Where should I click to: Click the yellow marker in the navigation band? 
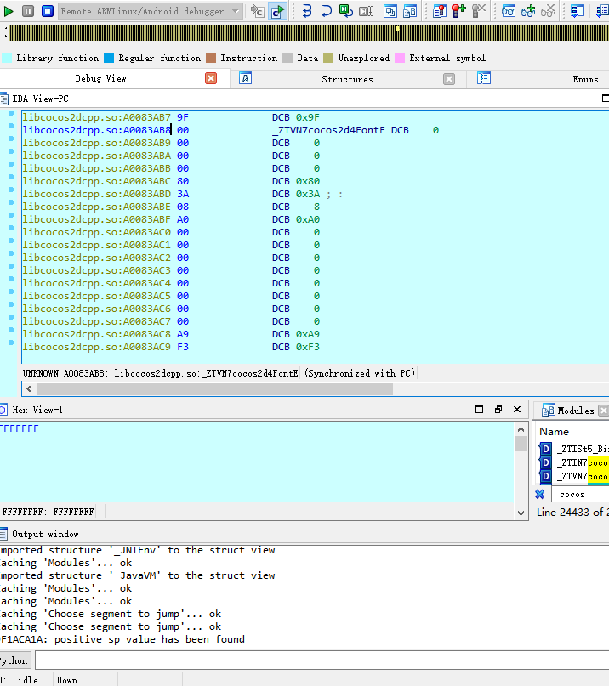click(x=397, y=28)
